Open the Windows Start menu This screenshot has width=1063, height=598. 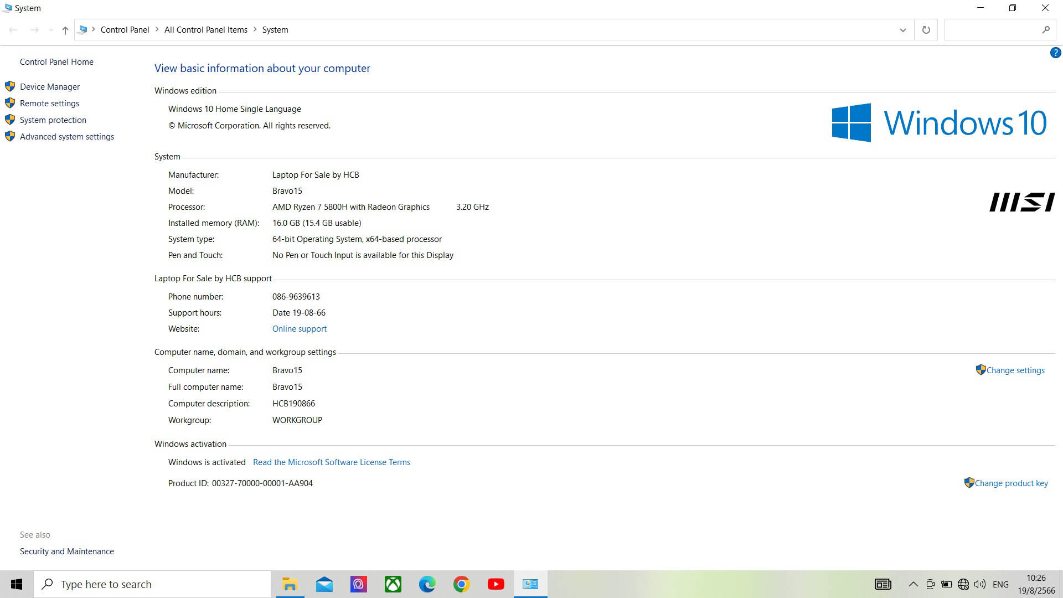click(17, 584)
